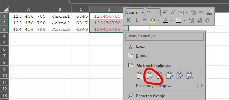This screenshot has height=100, width=229.
Task: Paste values only with 123 icon
Action: 150,76
